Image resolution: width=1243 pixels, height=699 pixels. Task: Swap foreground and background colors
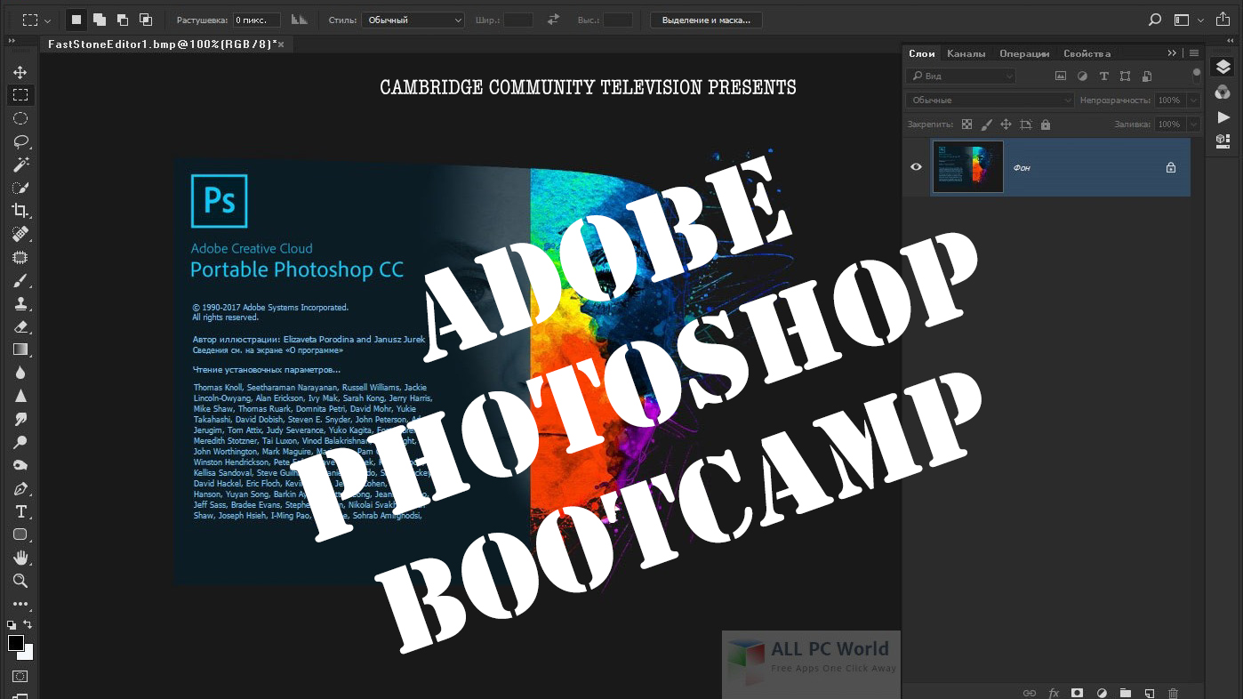coord(28,625)
